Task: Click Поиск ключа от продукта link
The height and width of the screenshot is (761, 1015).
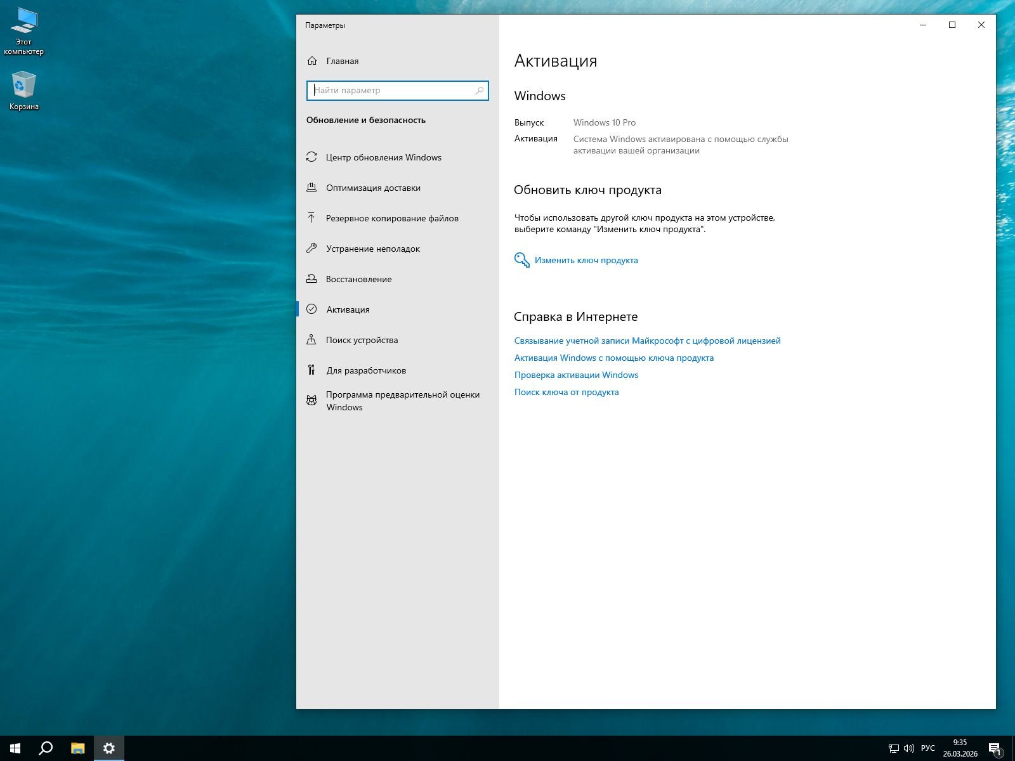Action: click(x=566, y=392)
